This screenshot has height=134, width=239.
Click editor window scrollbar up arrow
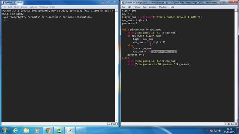point(236,10)
